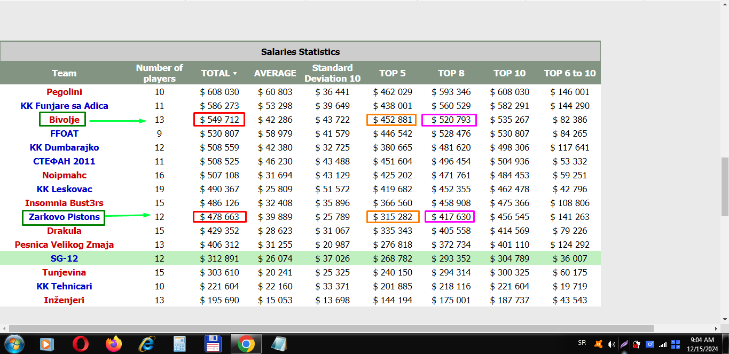Open the Drakula team link
The height and width of the screenshot is (354, 729).
click(x=64, y=231)
